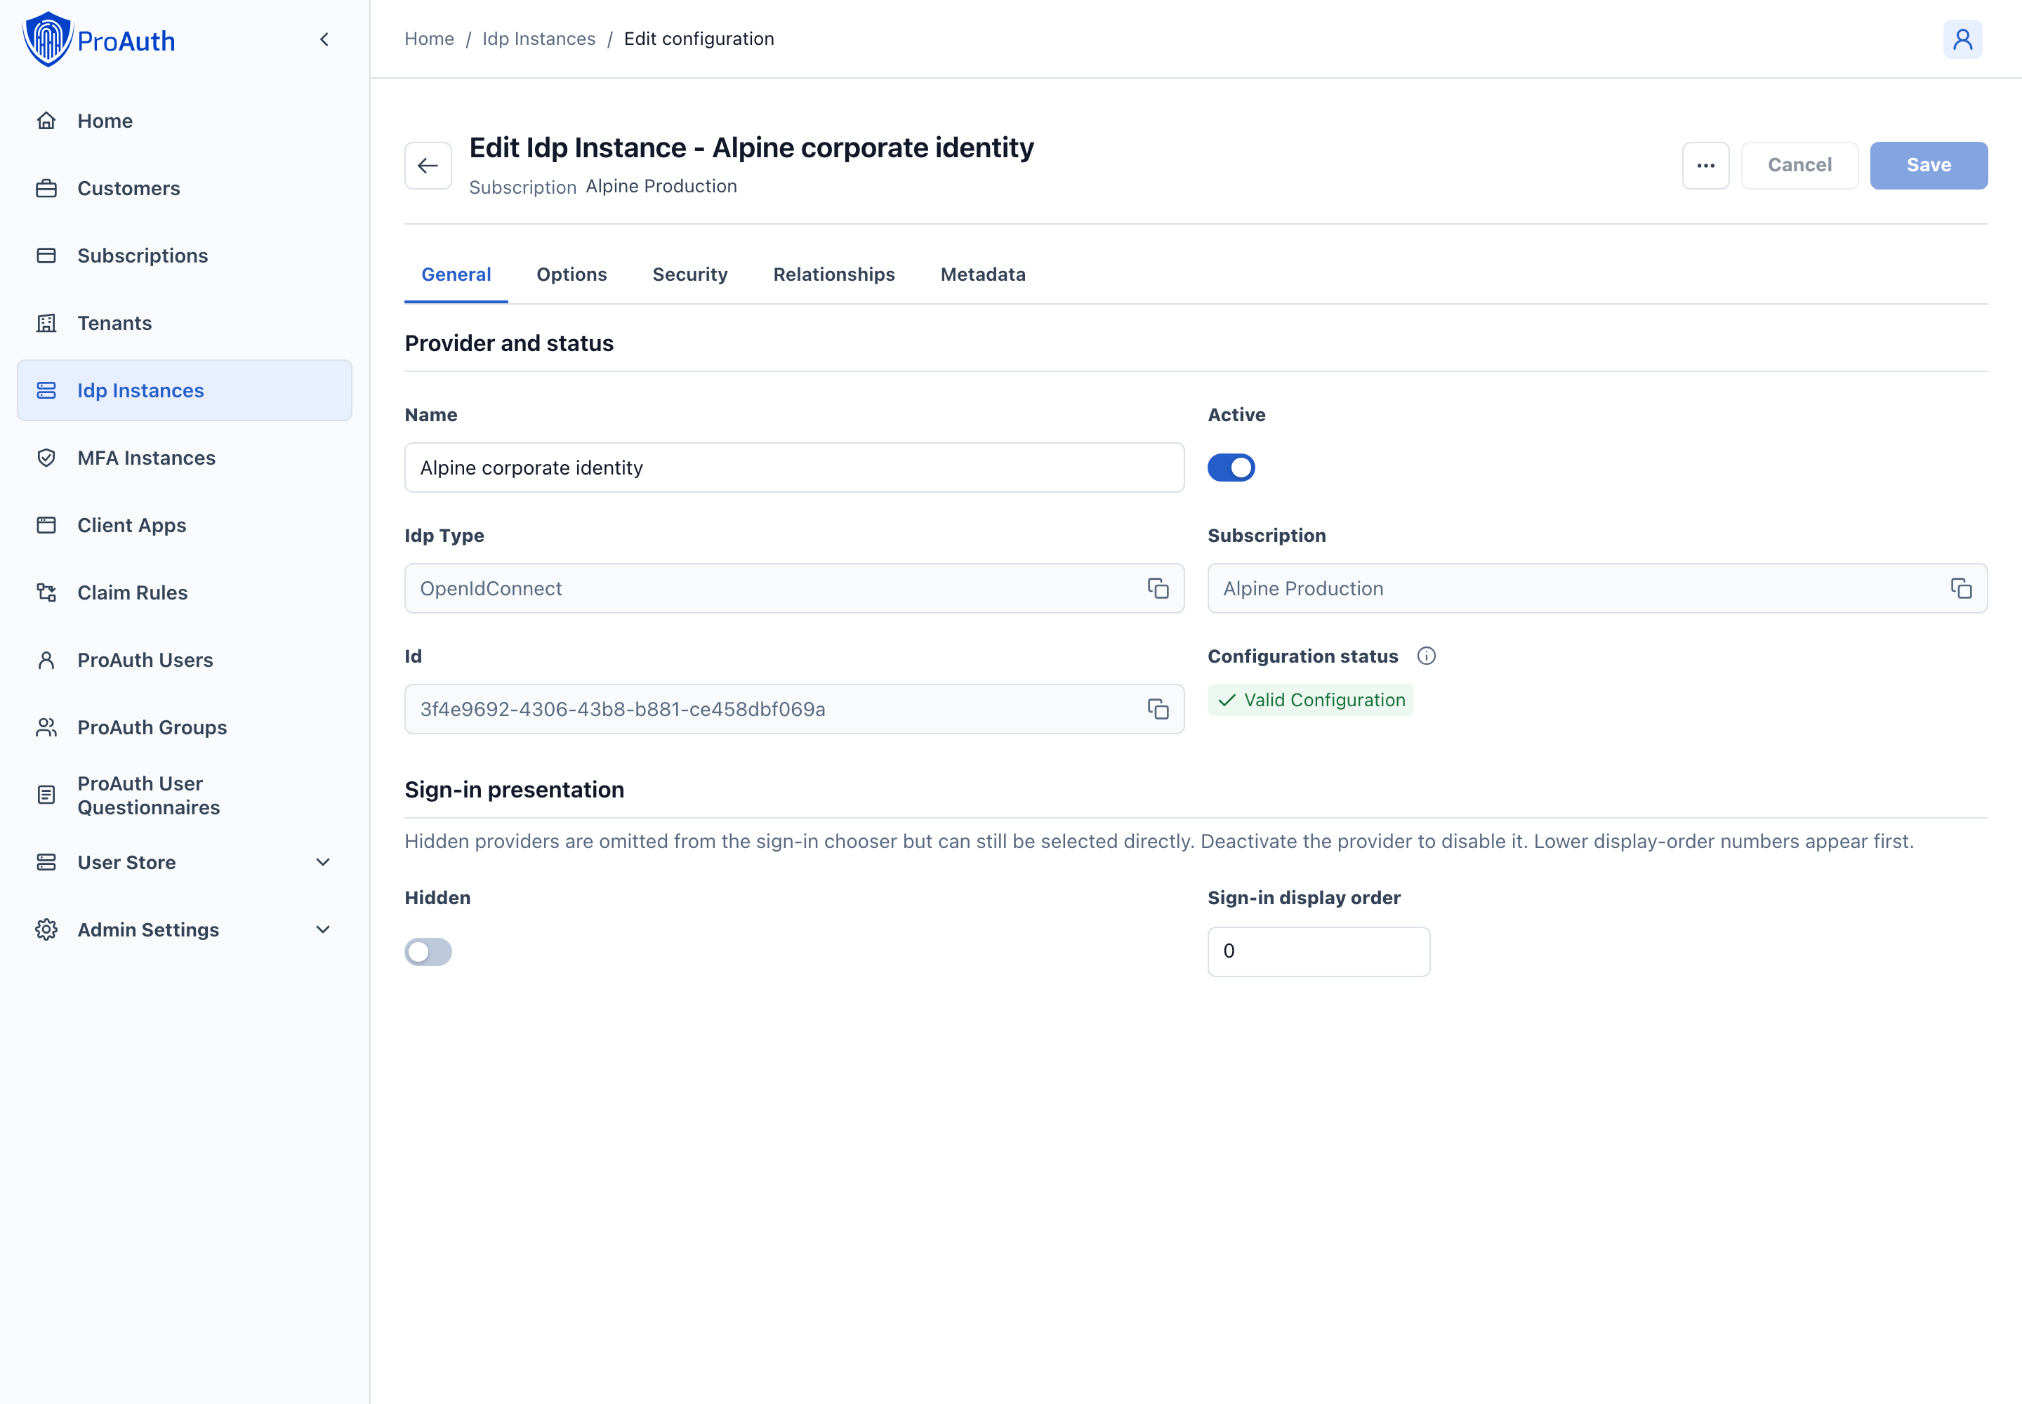Select Idp Instances in the sidebar

[x=184, y=390]
